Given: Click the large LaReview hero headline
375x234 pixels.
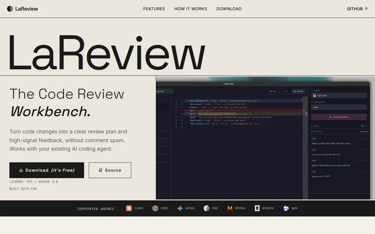Looking at the screenshot, I should pos(107,53).
